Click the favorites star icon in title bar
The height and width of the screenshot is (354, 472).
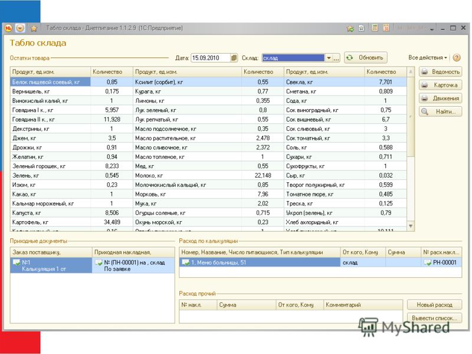[34, 28]
